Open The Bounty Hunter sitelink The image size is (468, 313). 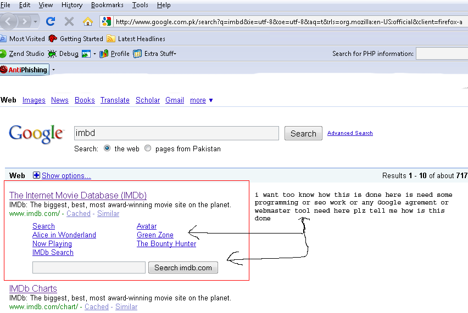coord(166,243)
